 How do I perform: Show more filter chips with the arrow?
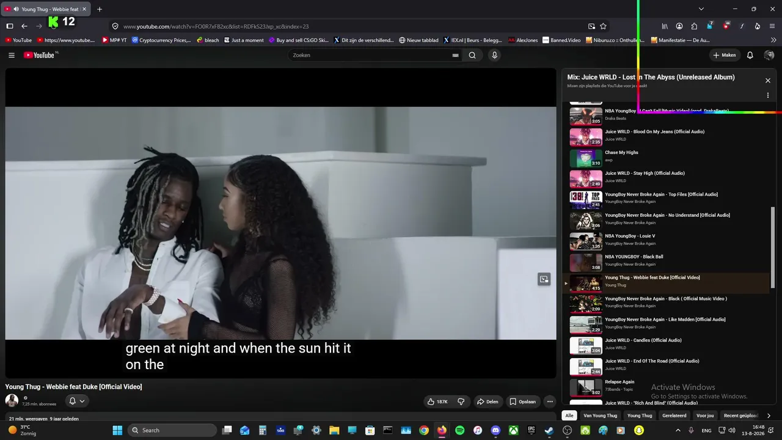[x=769, y=416]
